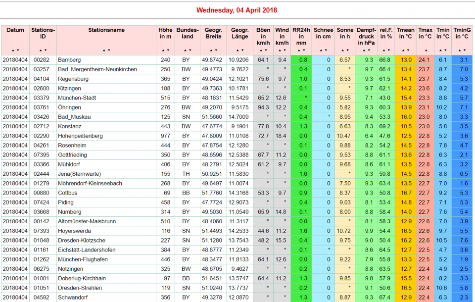475x302 pixels.
Task: Sort Datum column ascending with up arrow
Action: 13,50
